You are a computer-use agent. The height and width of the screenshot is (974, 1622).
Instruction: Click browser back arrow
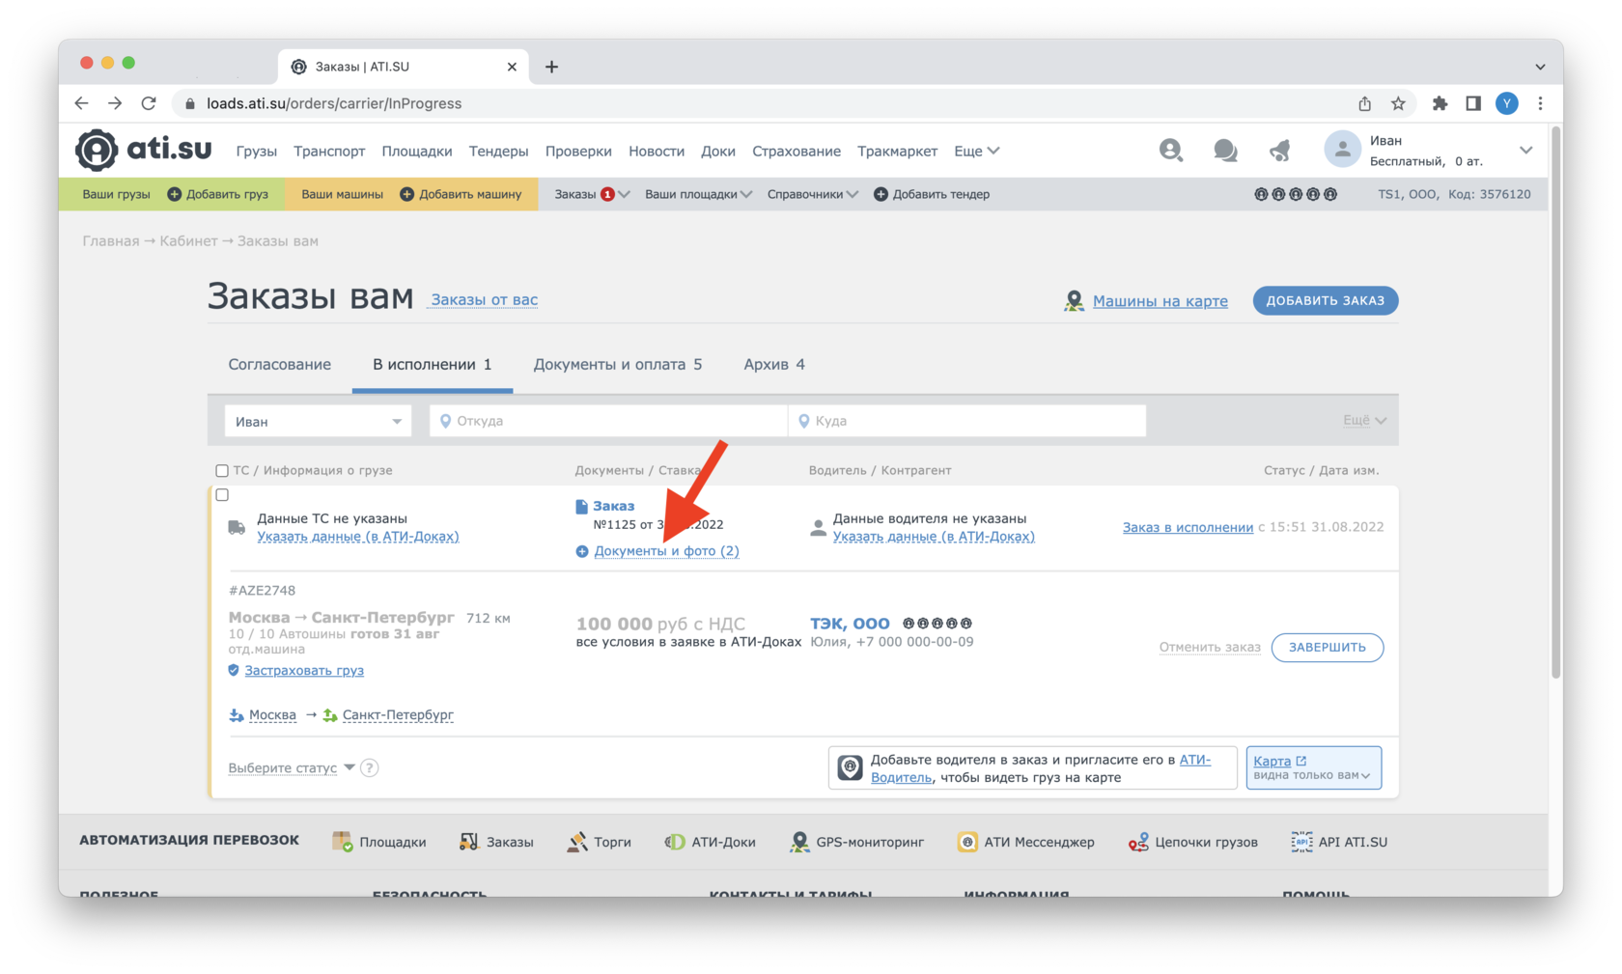click(81, 103)
